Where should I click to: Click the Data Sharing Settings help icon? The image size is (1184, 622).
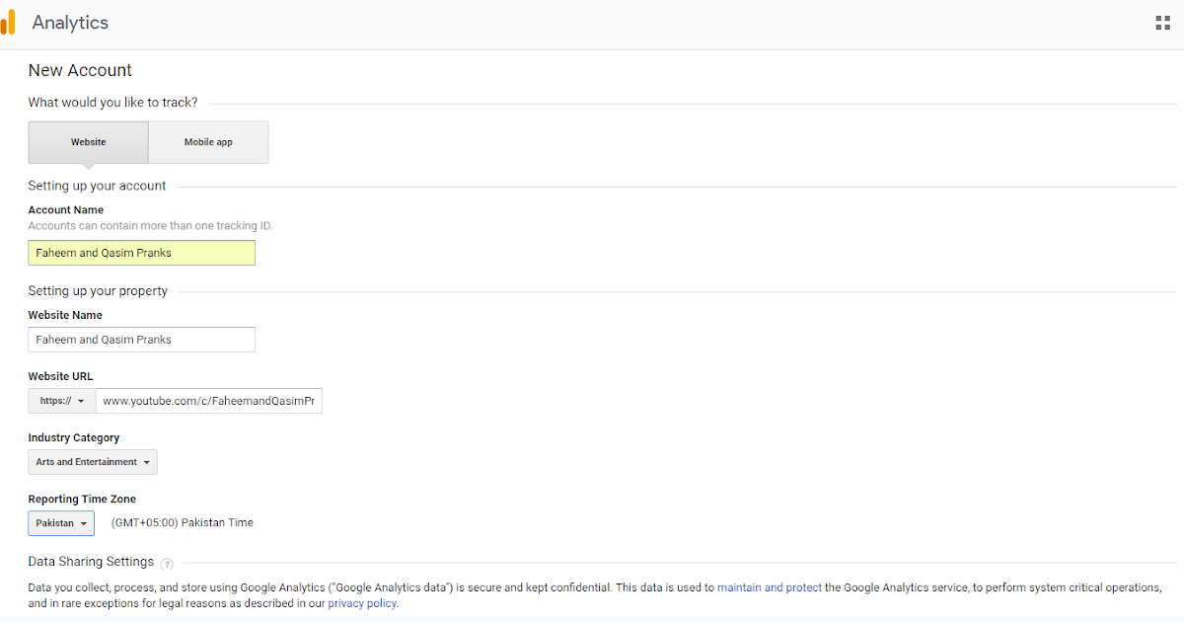click(x=167, y=564)
